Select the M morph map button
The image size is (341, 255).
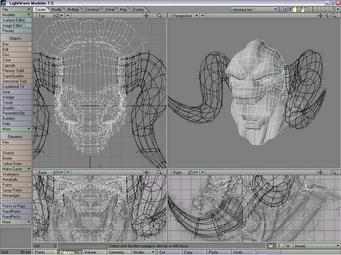tap(288, 246)
